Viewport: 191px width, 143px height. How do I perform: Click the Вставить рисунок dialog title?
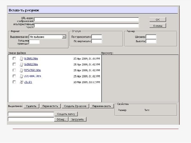click(x=24, y=10)
